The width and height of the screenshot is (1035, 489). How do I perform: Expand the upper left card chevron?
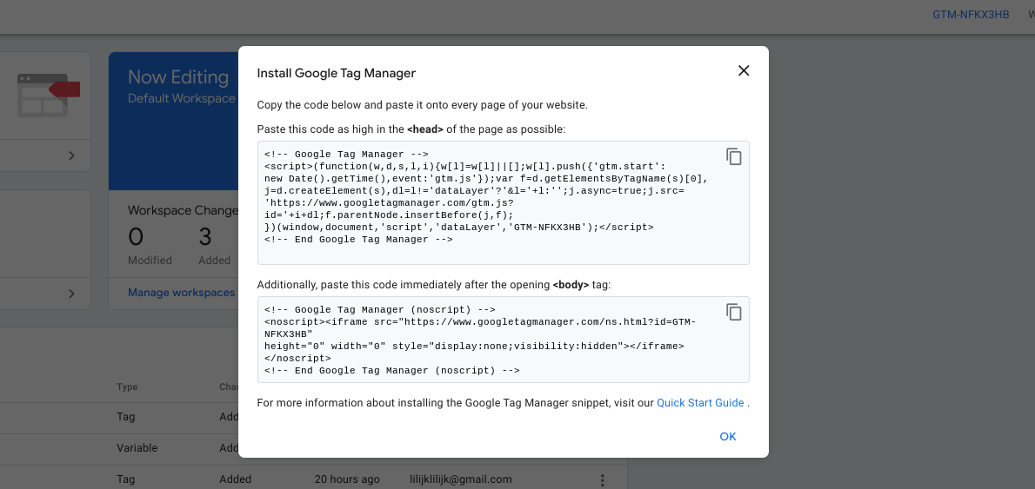coord(71,155)
